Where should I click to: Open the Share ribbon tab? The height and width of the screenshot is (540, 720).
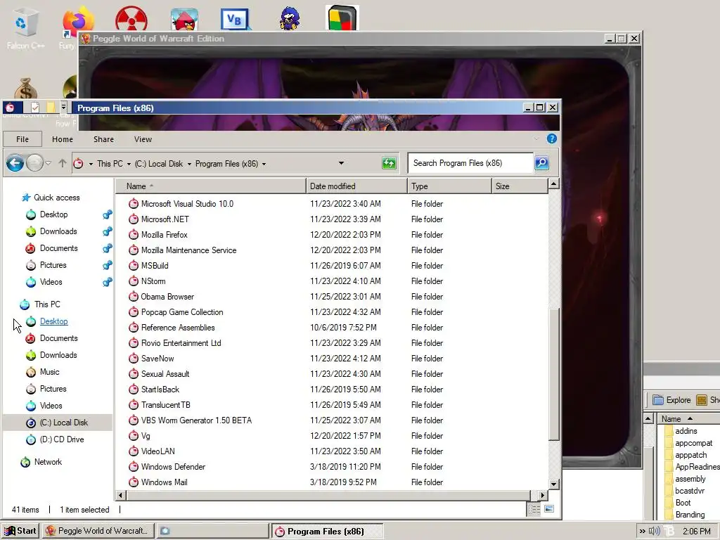[103, 139]
